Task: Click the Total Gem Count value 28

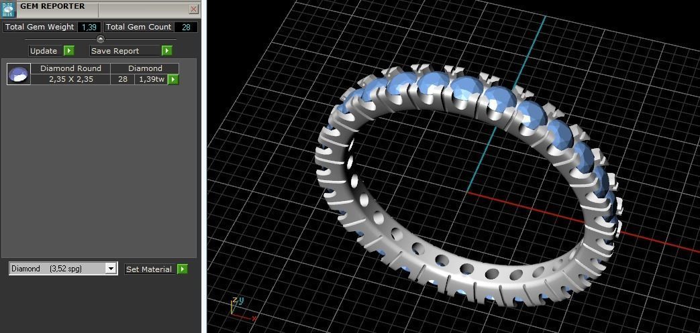Action: (186, 27)
